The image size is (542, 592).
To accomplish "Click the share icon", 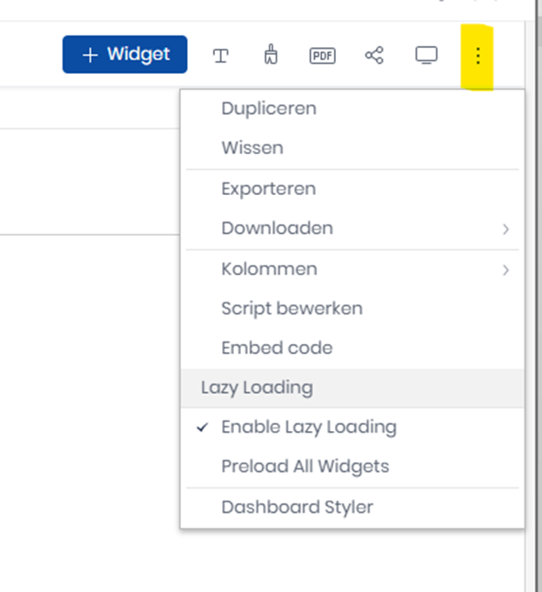I will click(x=374, y=56).
